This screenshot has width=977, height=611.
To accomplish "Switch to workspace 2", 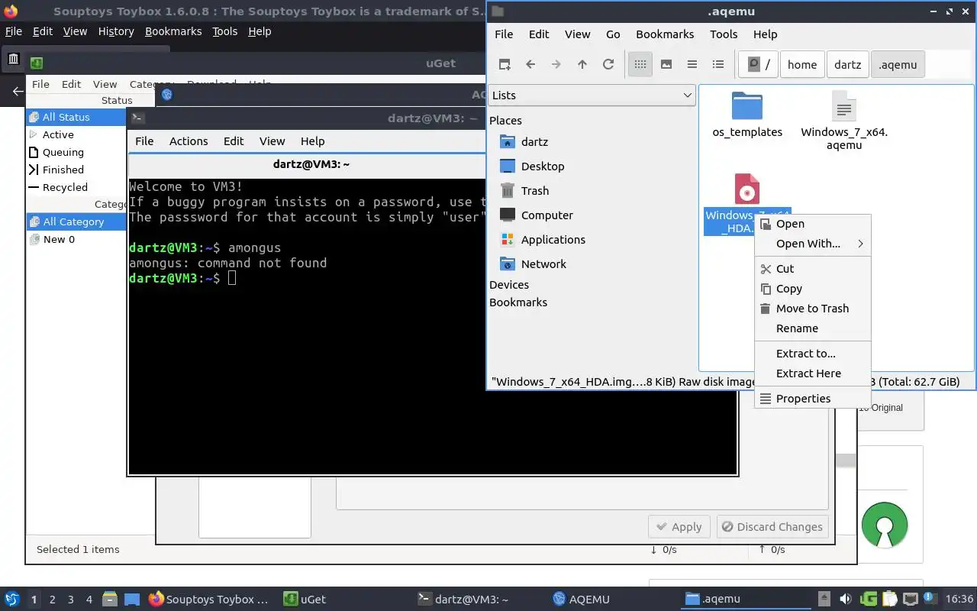I will coord(53,600).
